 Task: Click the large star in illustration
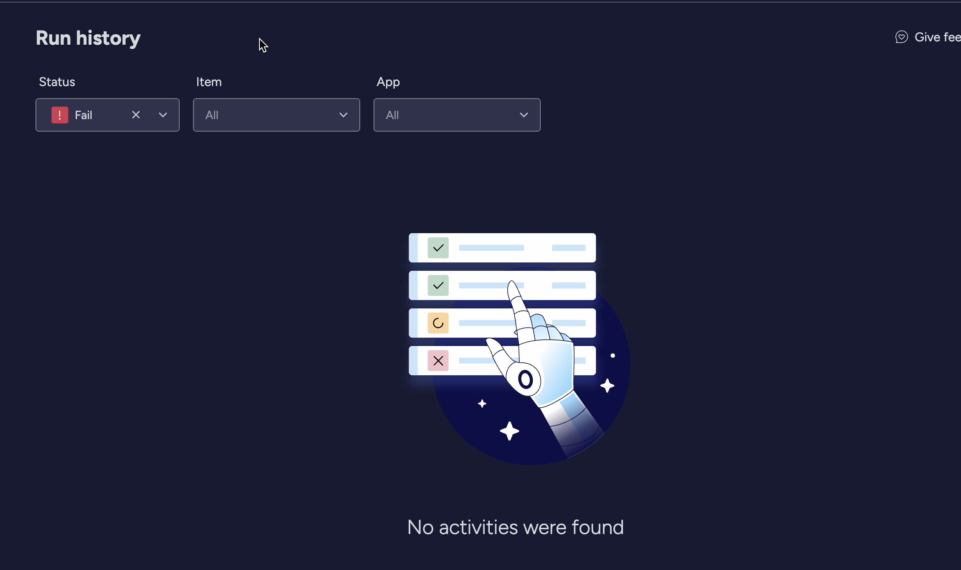509,431
